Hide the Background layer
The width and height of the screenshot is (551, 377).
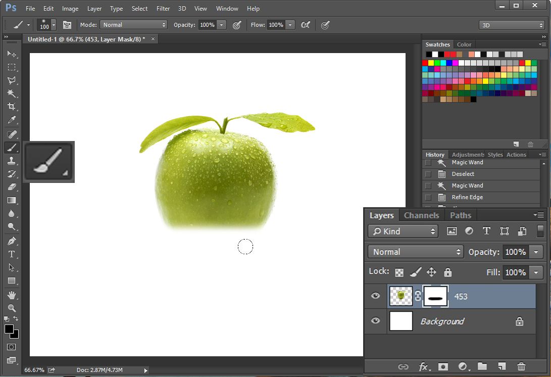point(375,321)
